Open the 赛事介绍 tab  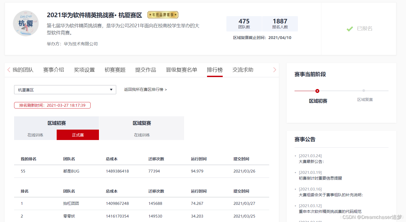tap(54, 70)
